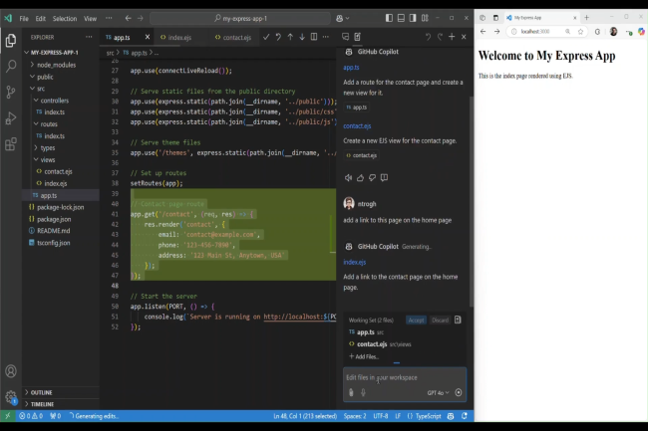Open Copilot Chat icon in panel header
This screenshot has height=431, width=648.
click(346, 37)
